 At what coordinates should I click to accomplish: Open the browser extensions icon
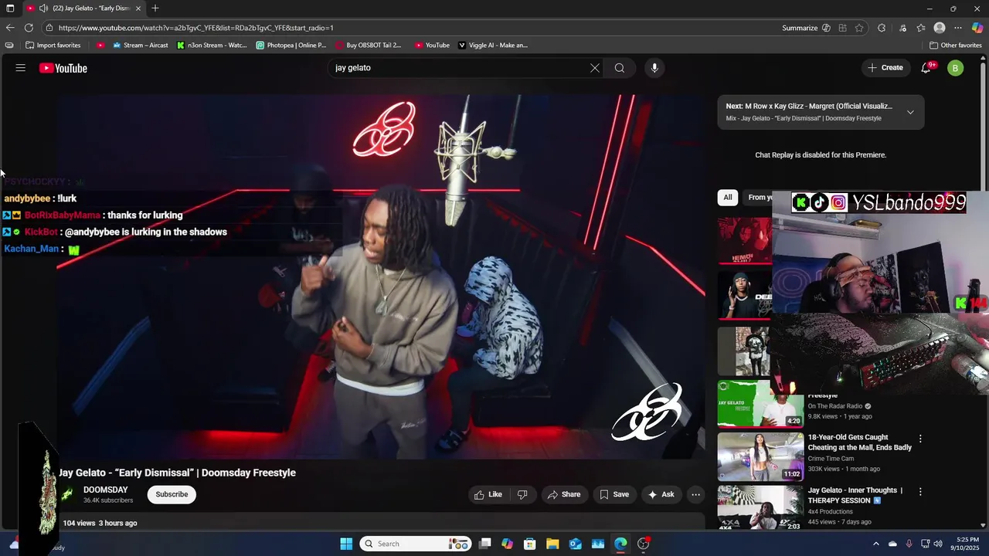(882, 28)
